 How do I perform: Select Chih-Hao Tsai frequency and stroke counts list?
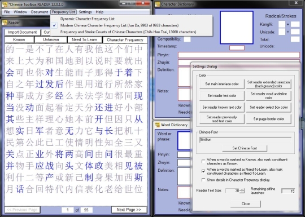[131, 32]
